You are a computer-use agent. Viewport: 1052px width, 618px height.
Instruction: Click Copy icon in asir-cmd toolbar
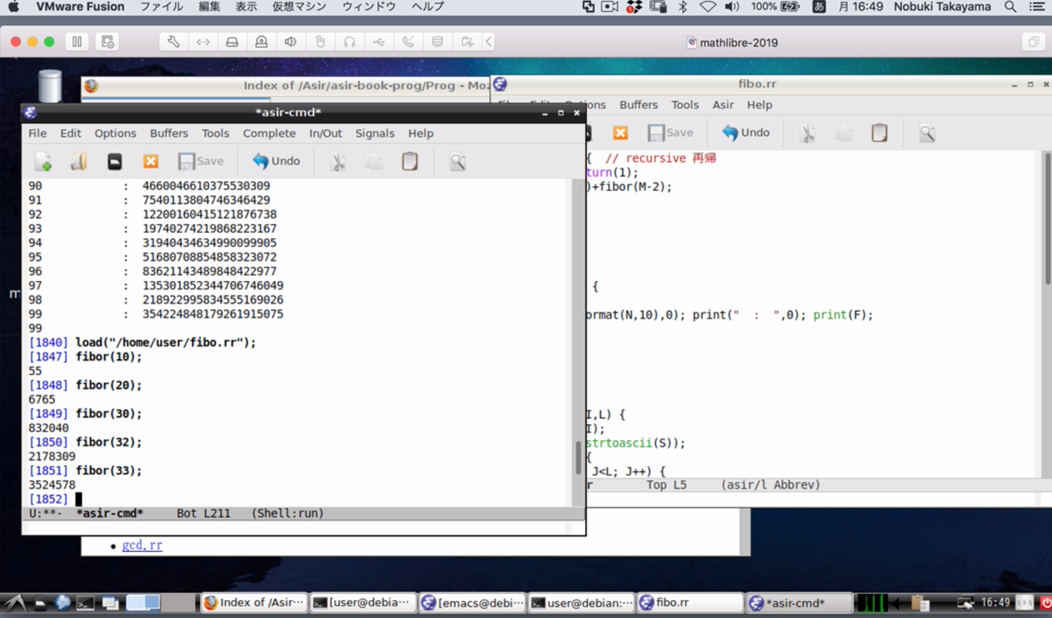[374, 161]
